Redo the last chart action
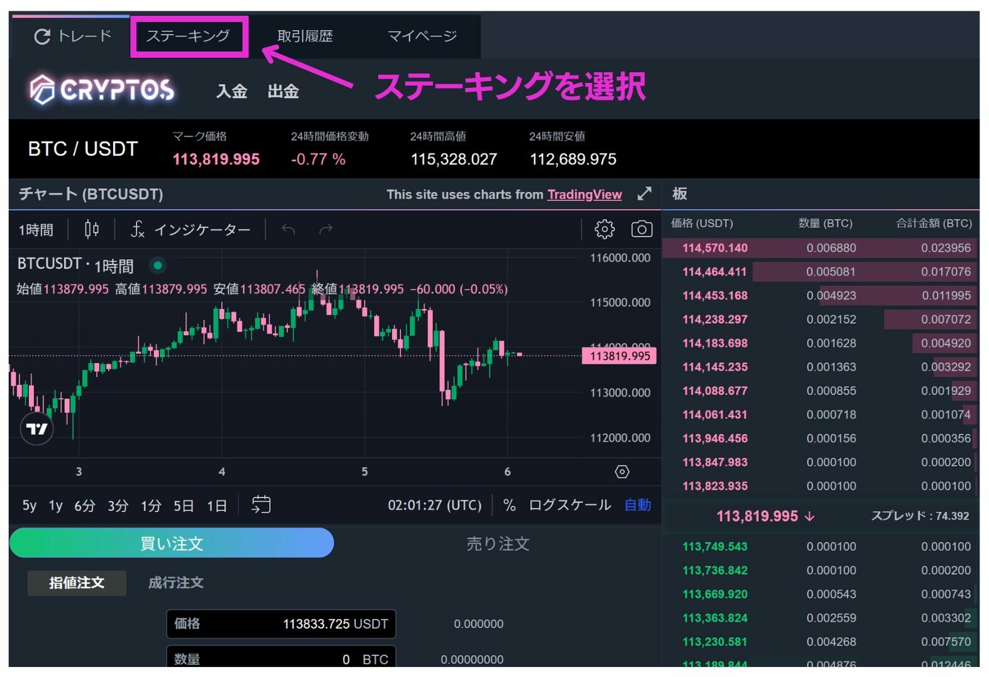 pos(325,229)
